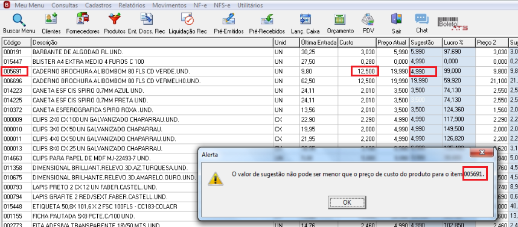Open the Buscar Menu magnifier icon

tap(19, 20)
